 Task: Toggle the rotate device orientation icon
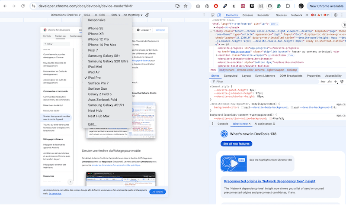tap(147, 15)
